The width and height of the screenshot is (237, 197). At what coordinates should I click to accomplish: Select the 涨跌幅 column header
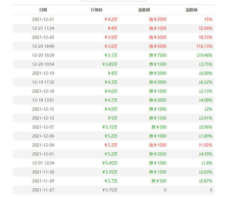[x=191, y=10]
